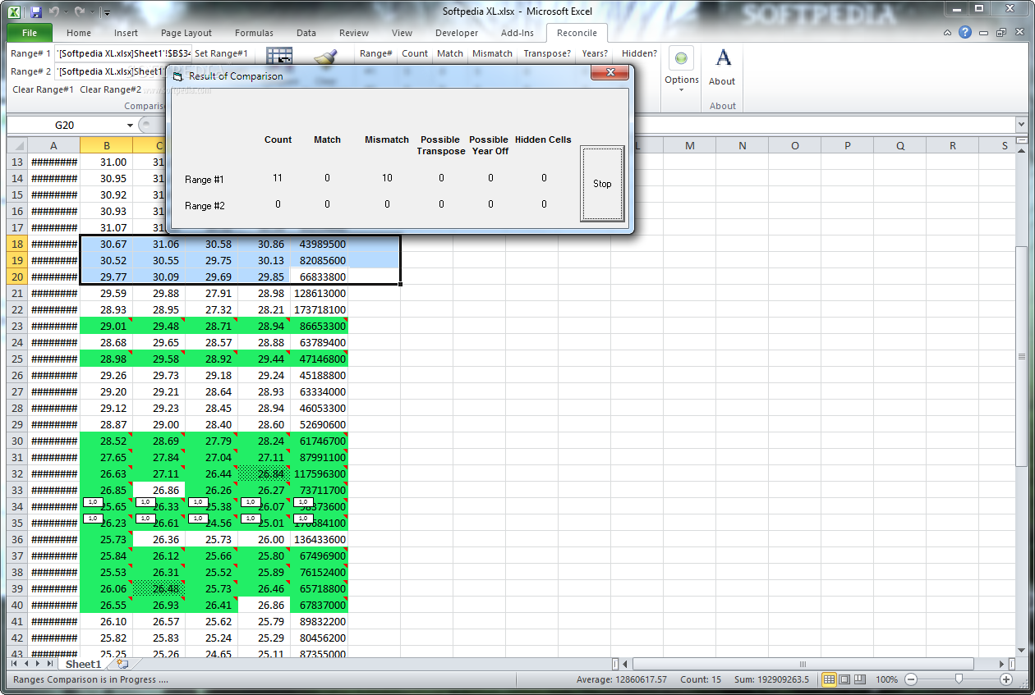
Task: Minimize the workbook window from the ribbon row
Action: click(x=984, y=33)
